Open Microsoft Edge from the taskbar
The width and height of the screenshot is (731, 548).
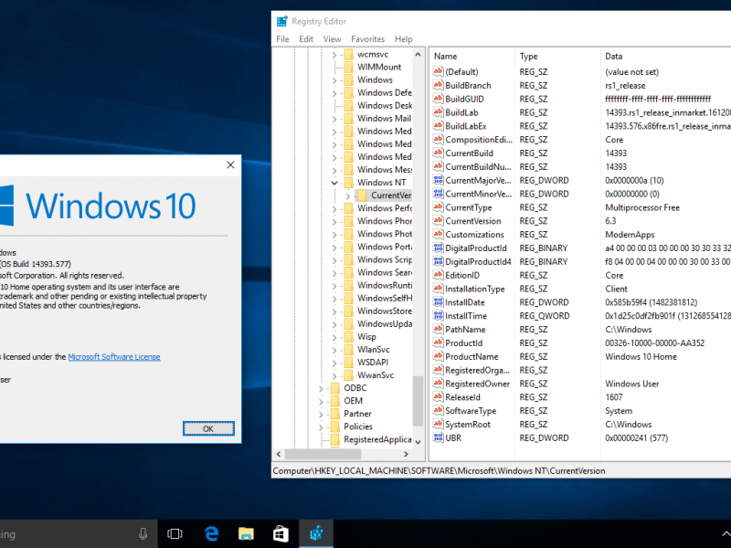pos(212,533)
